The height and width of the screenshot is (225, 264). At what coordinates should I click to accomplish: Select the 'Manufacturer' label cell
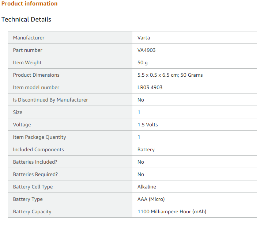[x=70, y=38]
